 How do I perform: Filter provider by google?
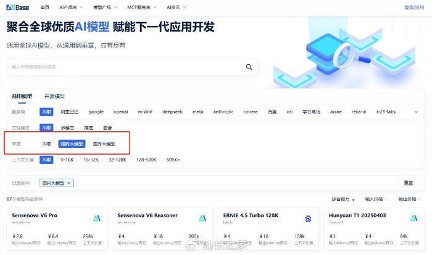[x=96, y=111]
